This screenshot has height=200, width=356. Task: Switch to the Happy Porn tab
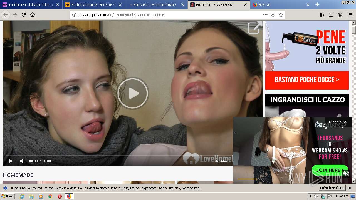156,5
